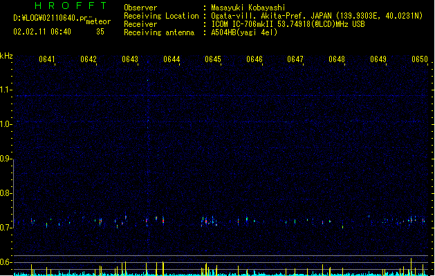Click the 0.9 kHz frequency label
Viewport: 435px width, 276px height.
[6, 159]
